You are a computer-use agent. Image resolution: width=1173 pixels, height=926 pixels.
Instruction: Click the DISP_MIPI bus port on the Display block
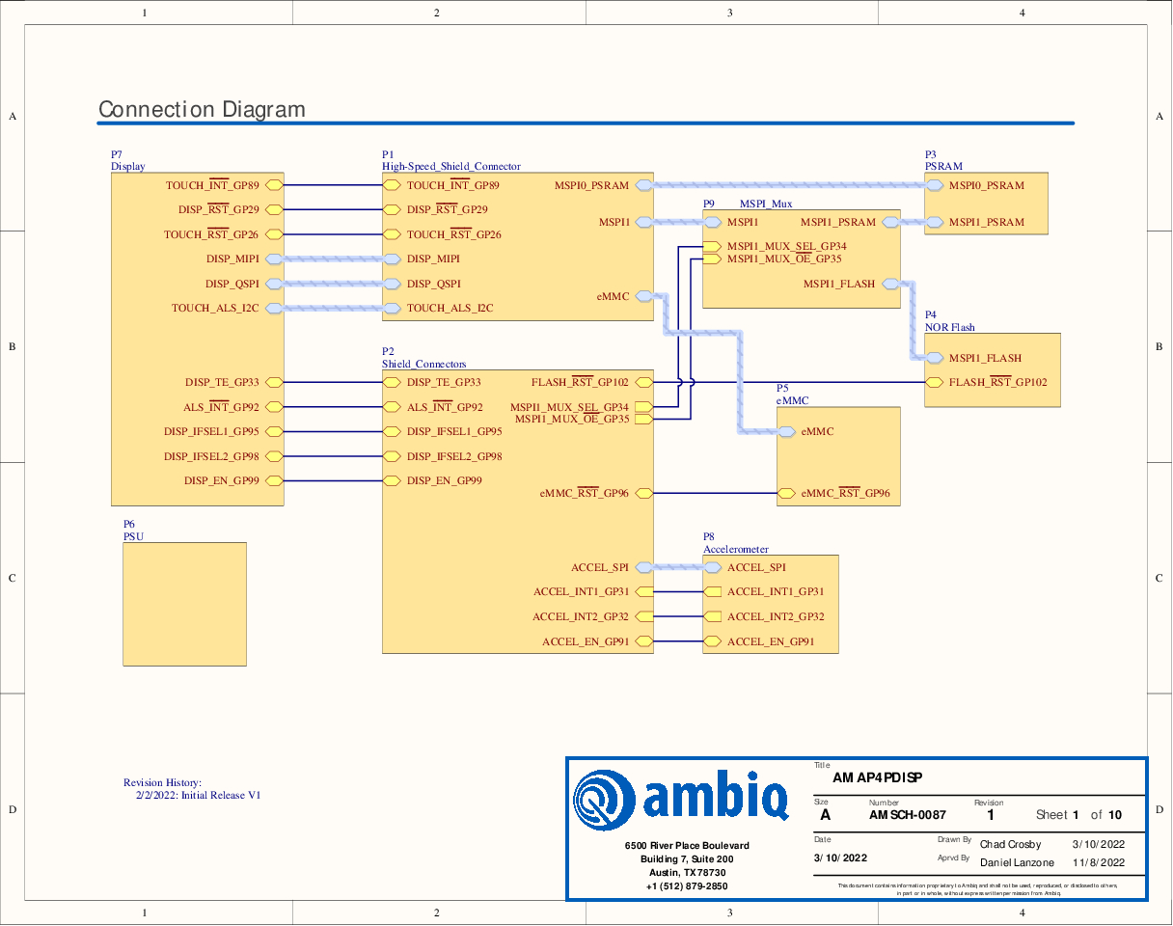274,259
